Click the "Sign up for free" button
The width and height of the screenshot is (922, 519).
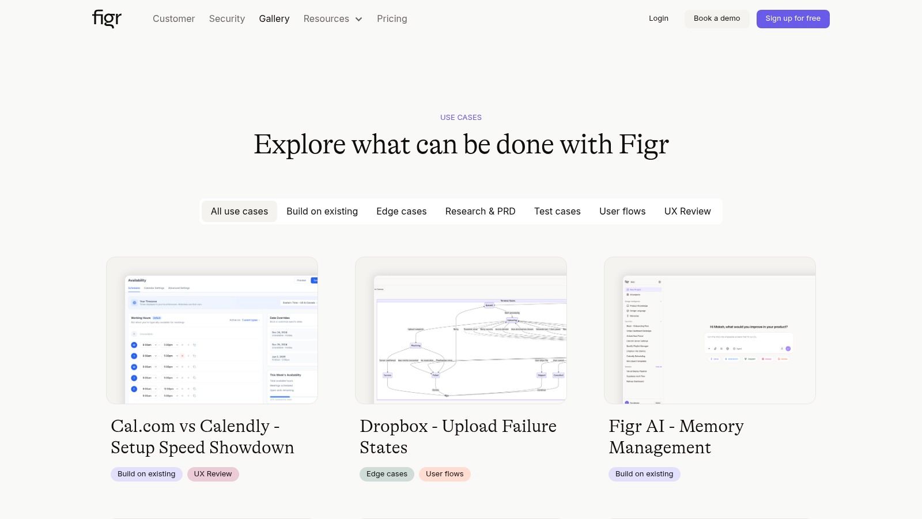point(793,18)
